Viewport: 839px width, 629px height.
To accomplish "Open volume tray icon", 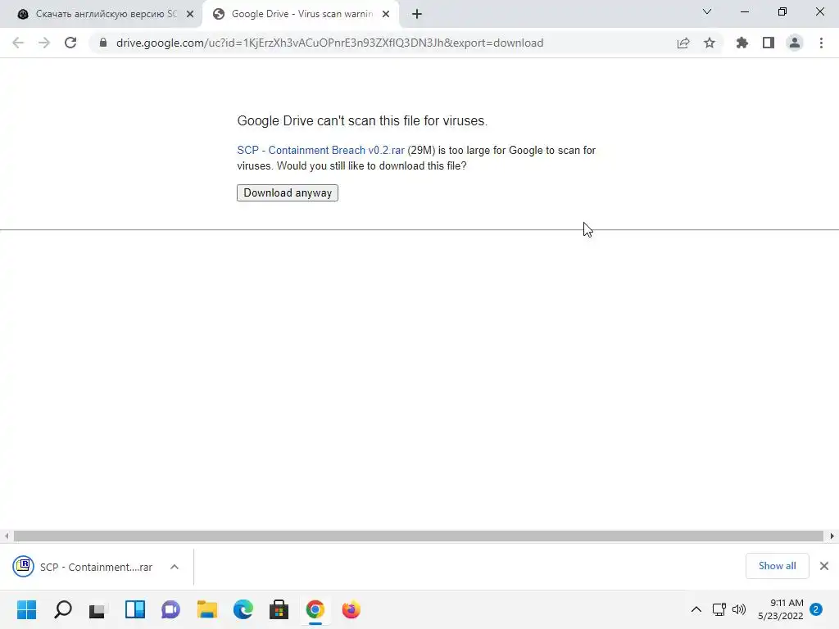I will [739, 609].
